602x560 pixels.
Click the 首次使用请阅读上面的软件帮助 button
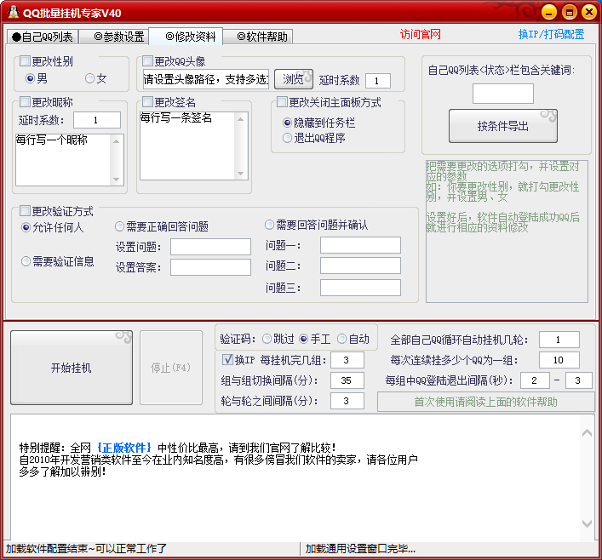pyautogui.click(x=485, y=402)
